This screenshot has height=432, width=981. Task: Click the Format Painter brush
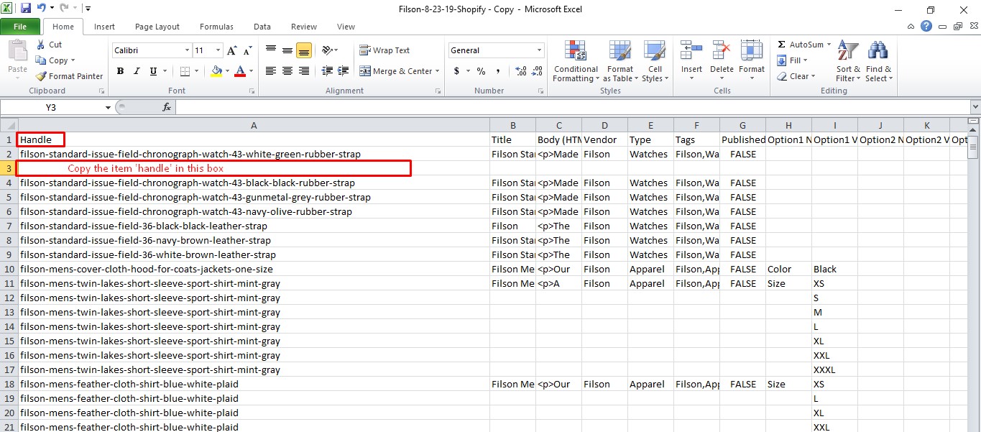tap(70, 76)
